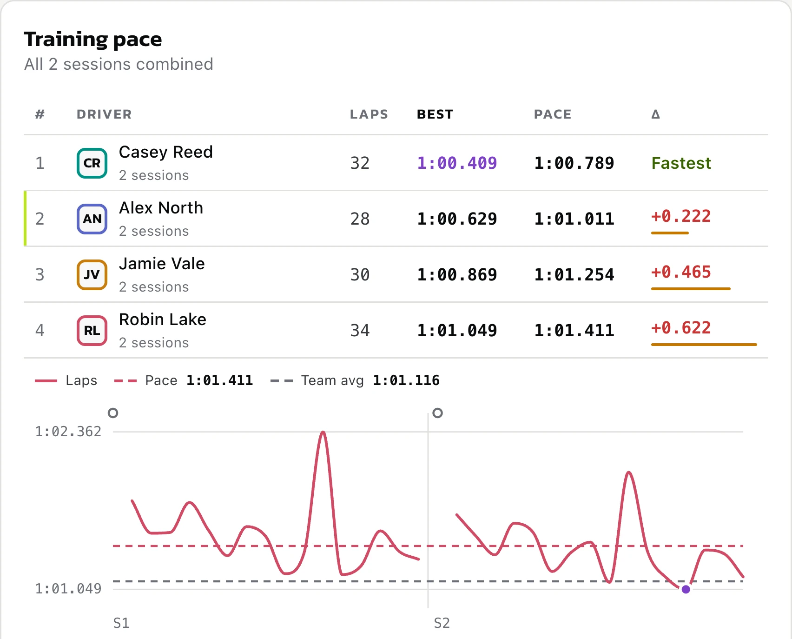Click Jamie Vale's JV avatar badge
This screenshot has height=639, width=792.
click(x=92, y=275)
